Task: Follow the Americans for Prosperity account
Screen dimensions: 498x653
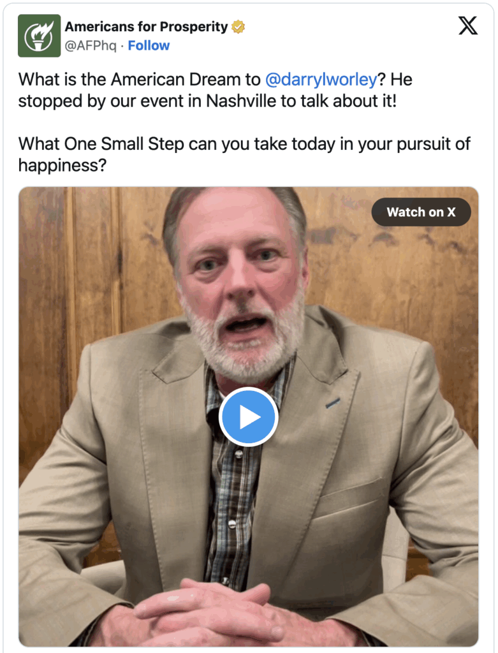Action: point(149,45)
